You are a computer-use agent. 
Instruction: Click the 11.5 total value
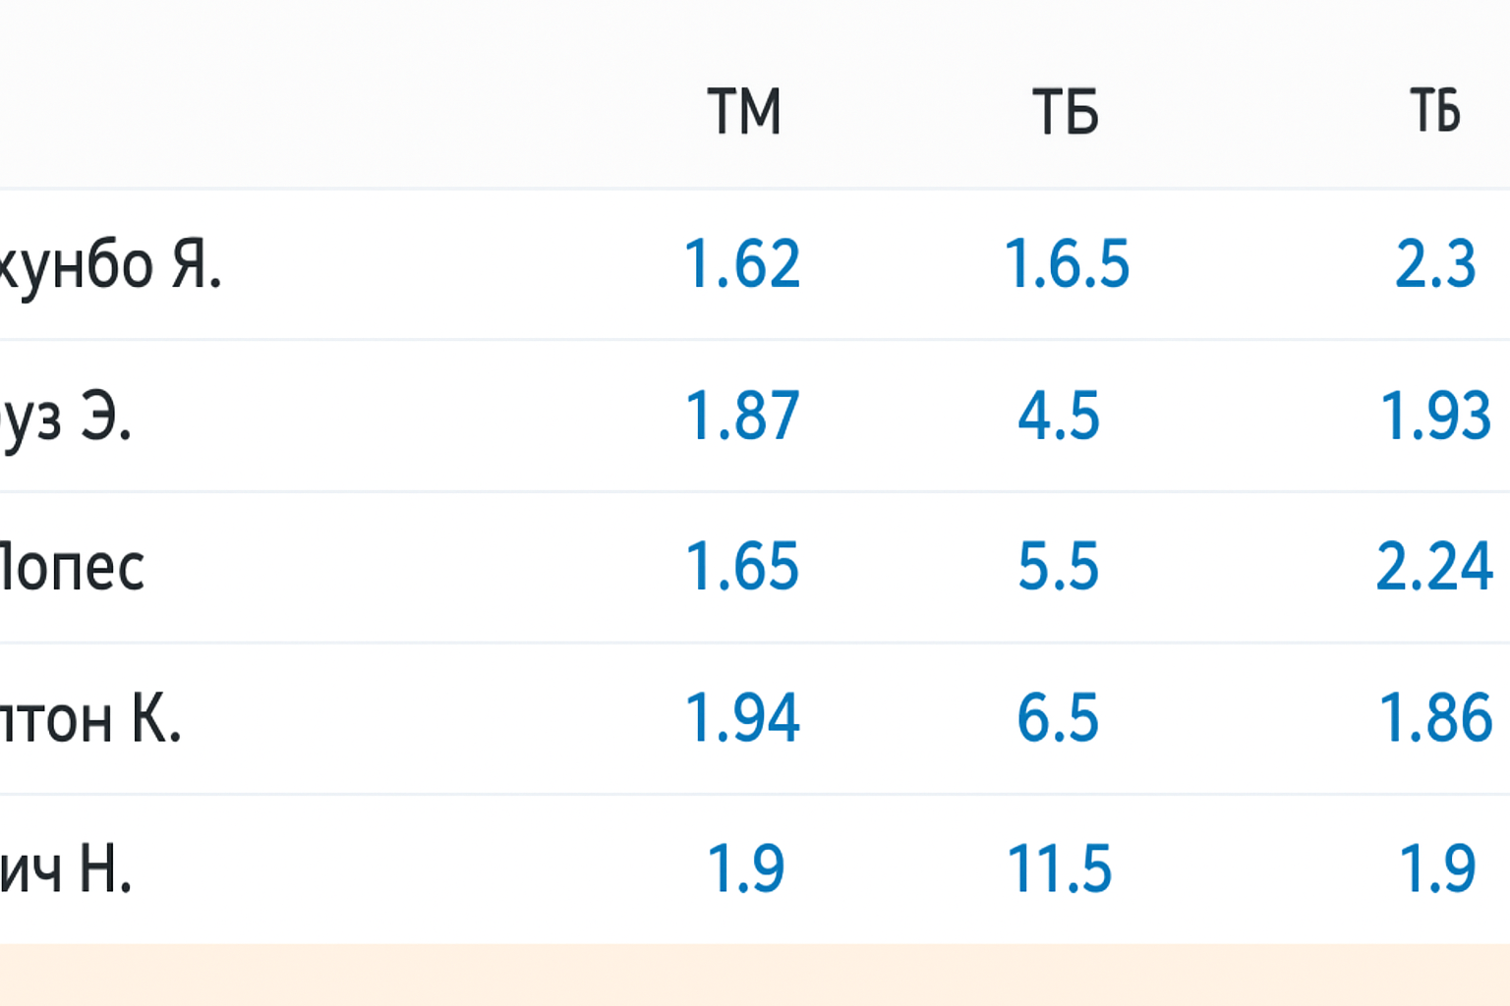pos(1060,869)
